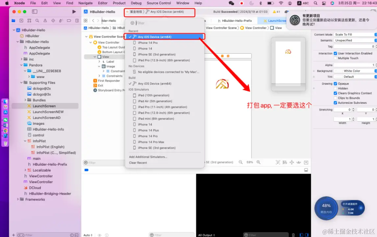Viewport: 377px width, 237px height.
Task: Collapse the Pandora folder
Action: pyautogui.click(x=21, y=65)
